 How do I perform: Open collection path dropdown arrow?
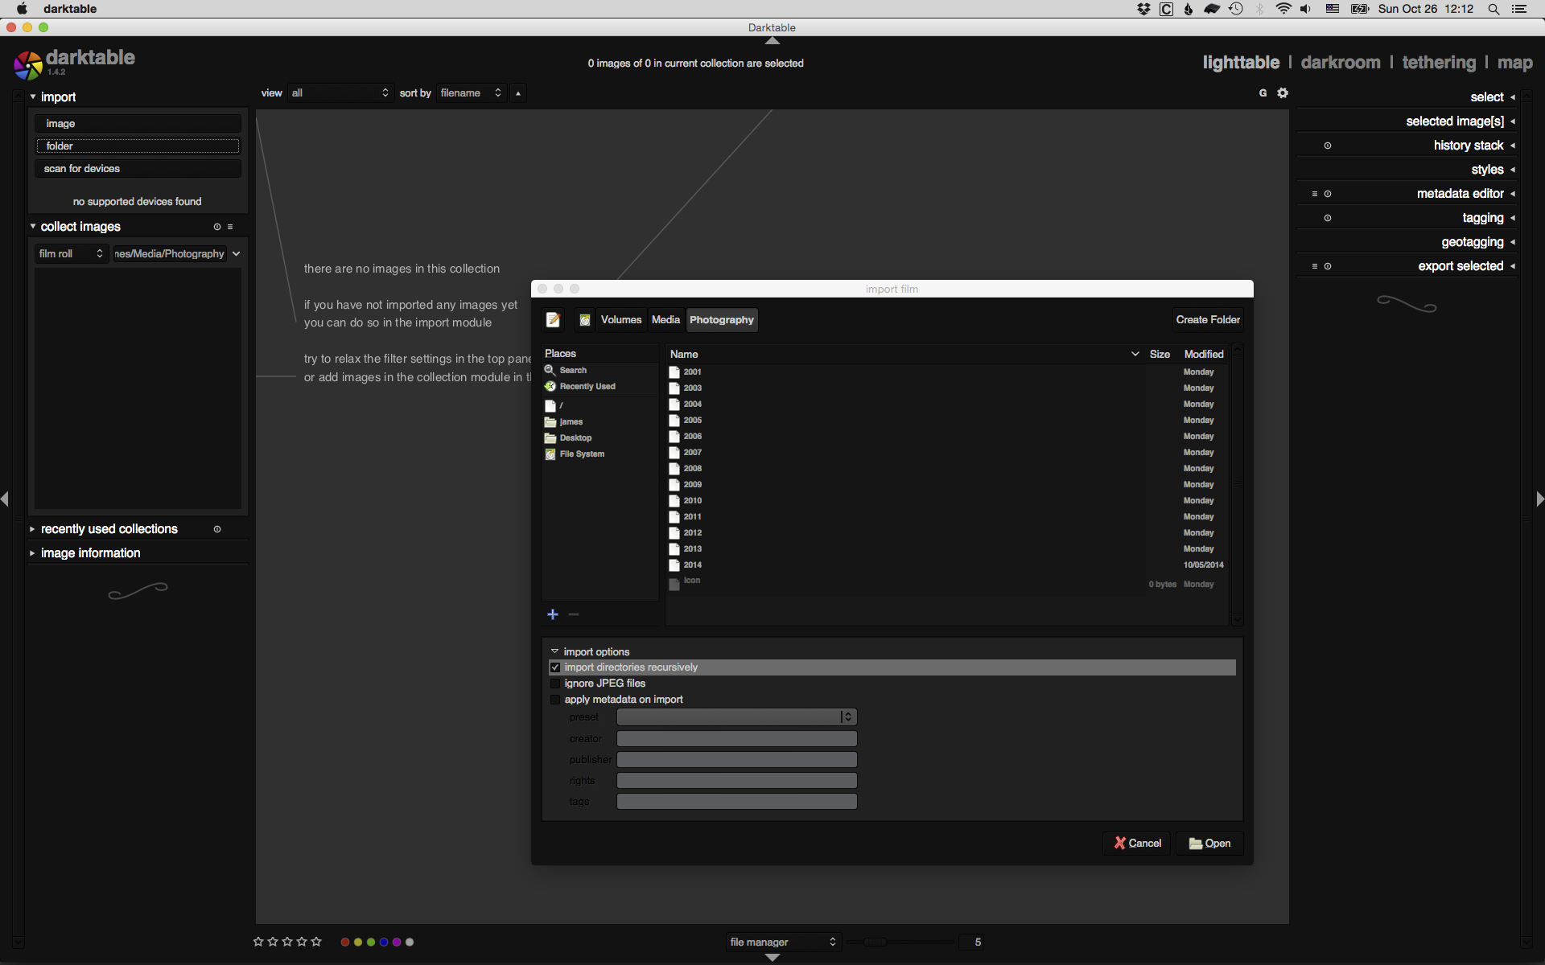click(x=236, y=253)
